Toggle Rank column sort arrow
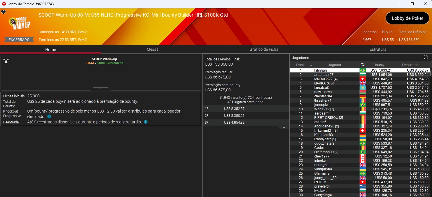The width and height of the screenshot is (432, 197). [x=311, y=65]
